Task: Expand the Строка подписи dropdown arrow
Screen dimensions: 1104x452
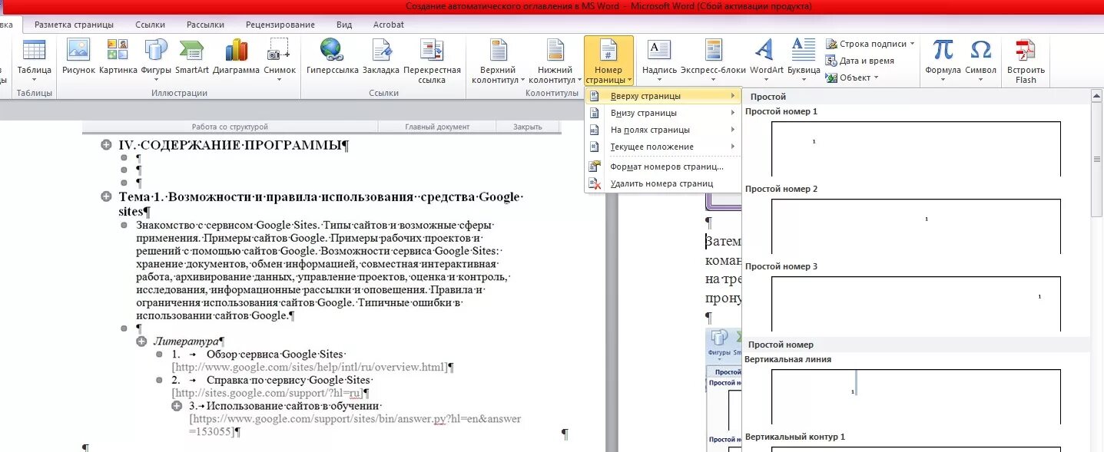Action: pyautogui.click(x=913, y=44)
